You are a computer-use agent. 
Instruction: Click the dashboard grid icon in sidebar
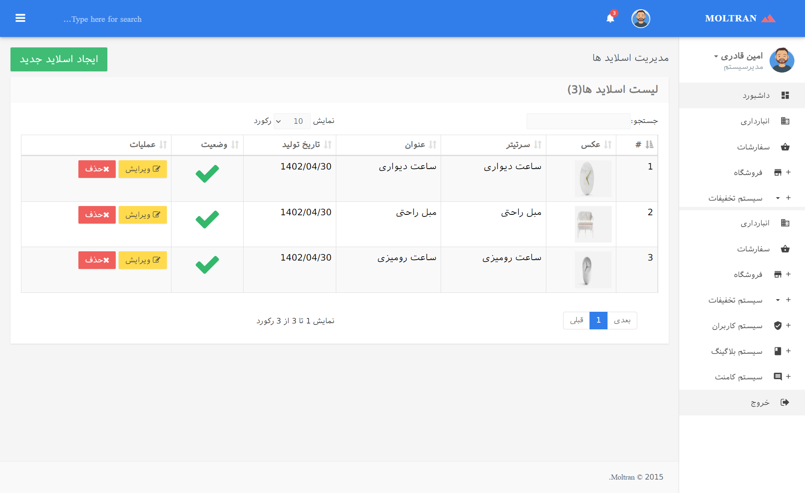(x=785, y=95)
